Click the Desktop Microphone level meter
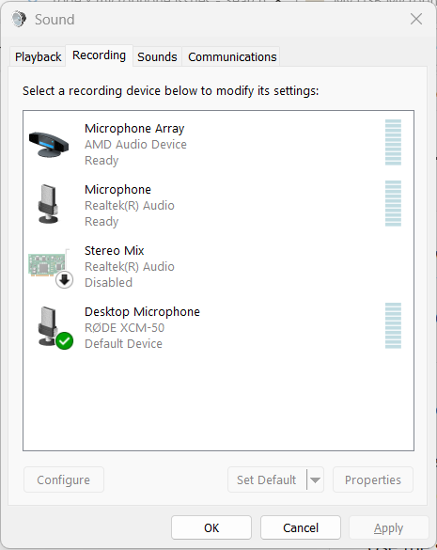Viewport: 437px width, 550px height. click(393, 325)
